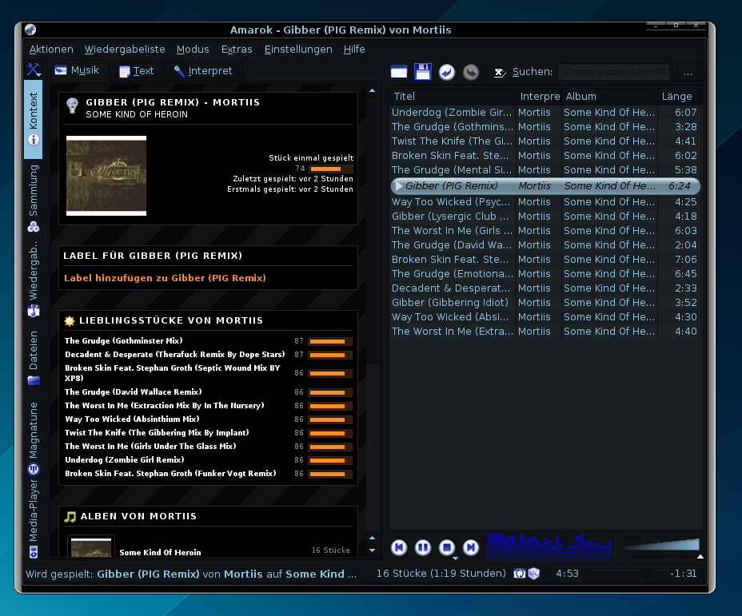Select Decadent & Desperat... playlist row

pos(545,288)
